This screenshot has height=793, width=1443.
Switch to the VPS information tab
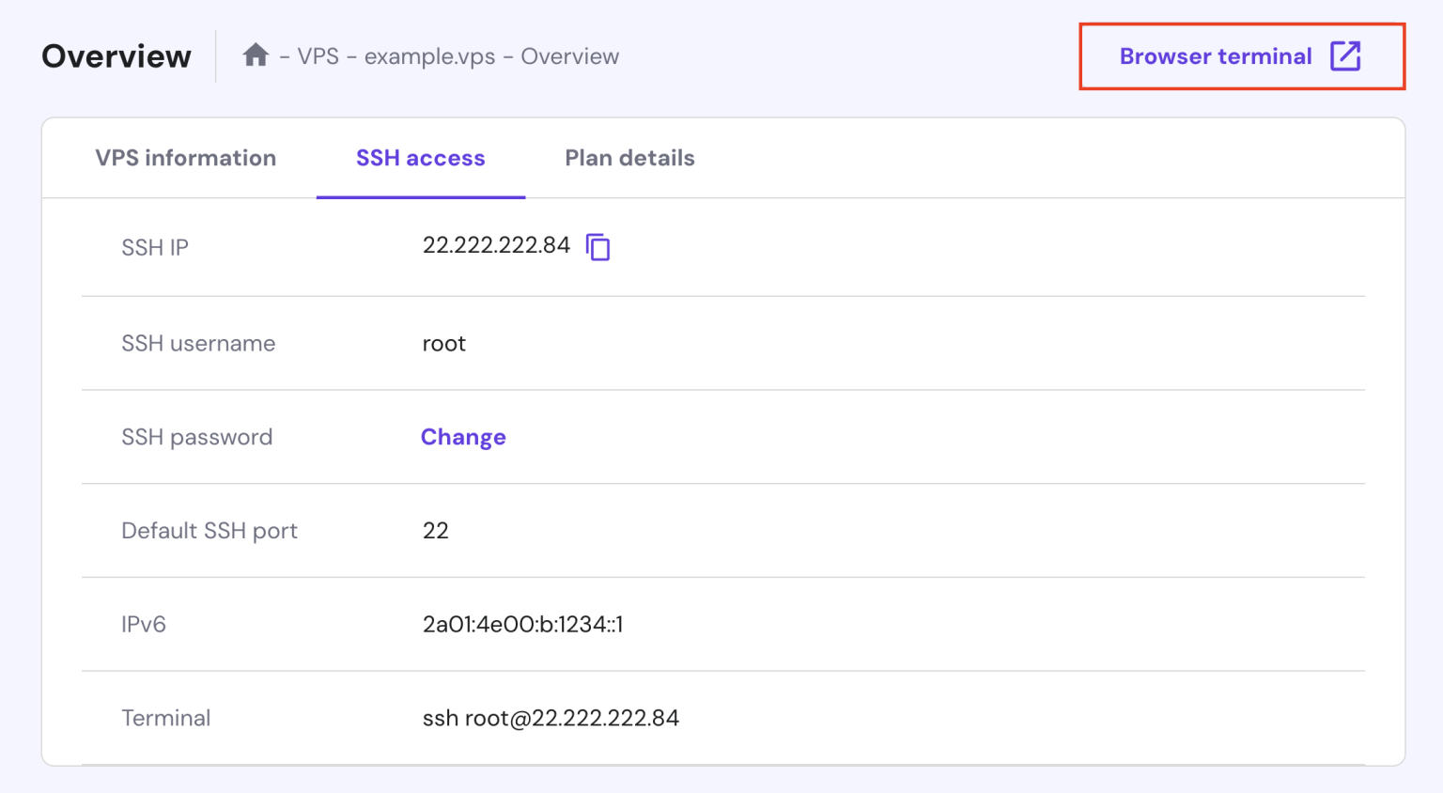click(x=185, y=158)
